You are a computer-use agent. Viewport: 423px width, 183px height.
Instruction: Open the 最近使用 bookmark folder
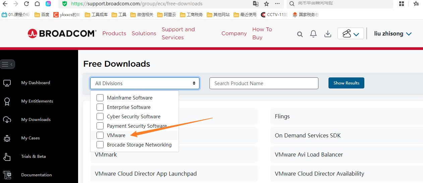tap(245, 15)
